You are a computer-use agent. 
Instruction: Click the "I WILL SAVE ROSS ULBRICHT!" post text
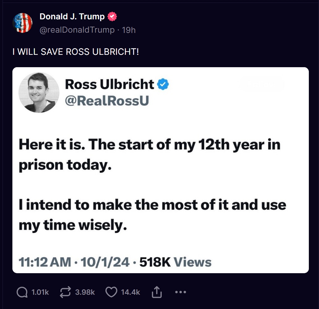coord(76,52)
